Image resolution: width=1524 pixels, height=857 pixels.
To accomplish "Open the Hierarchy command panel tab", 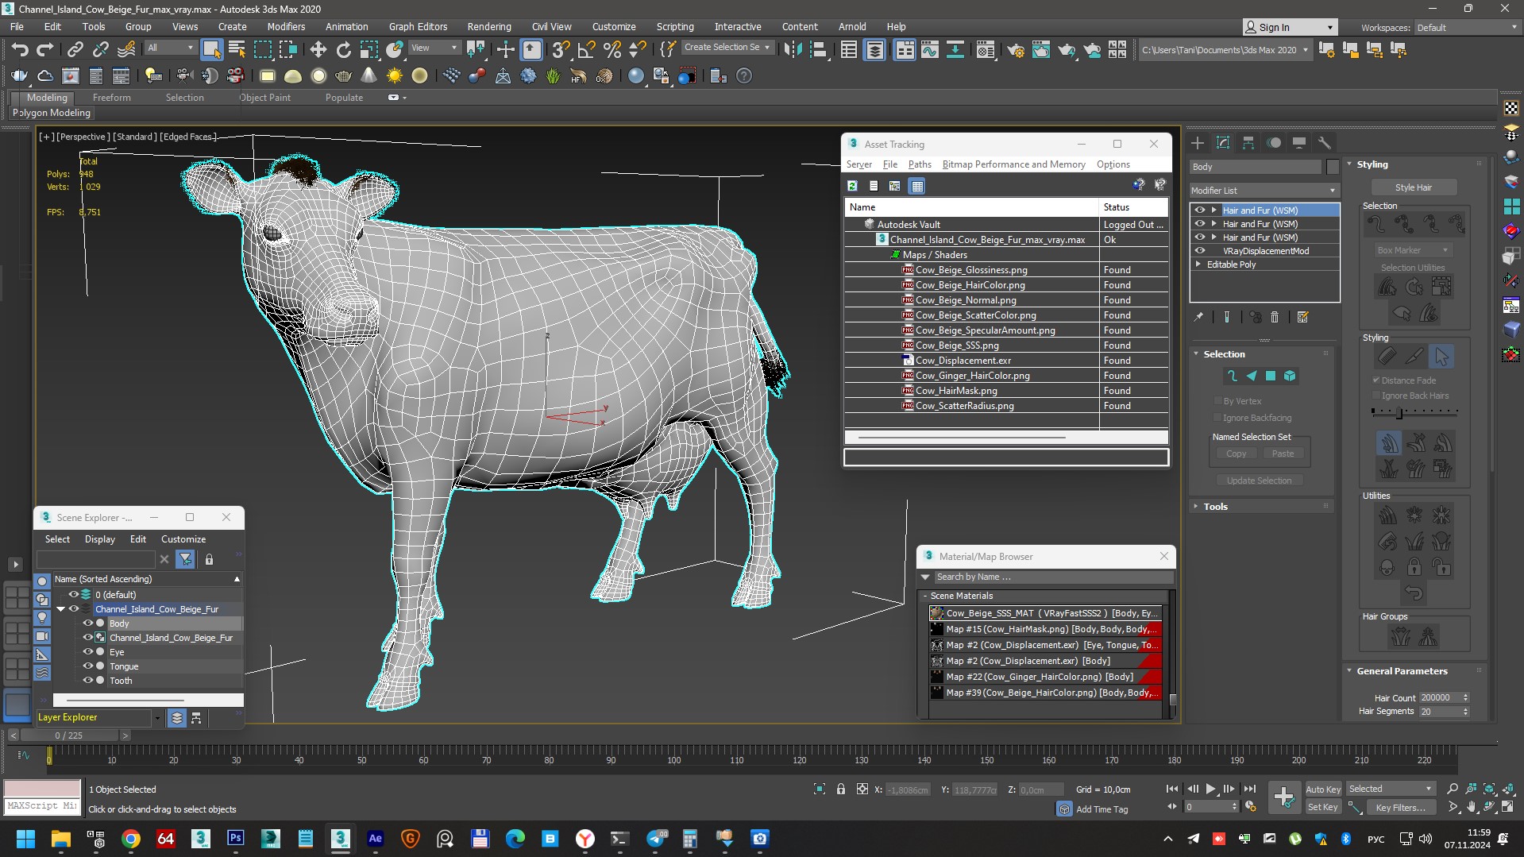I will pos(1248,143).
